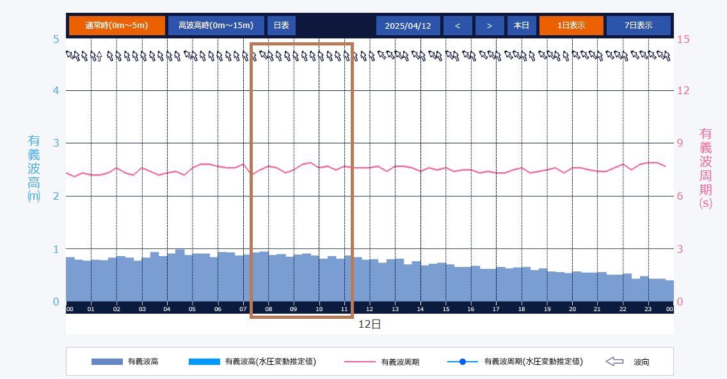The image size is (727, 379).
Task: Click the leftmost wave direction arrow at chart top
Action: (x=70, y=56)
